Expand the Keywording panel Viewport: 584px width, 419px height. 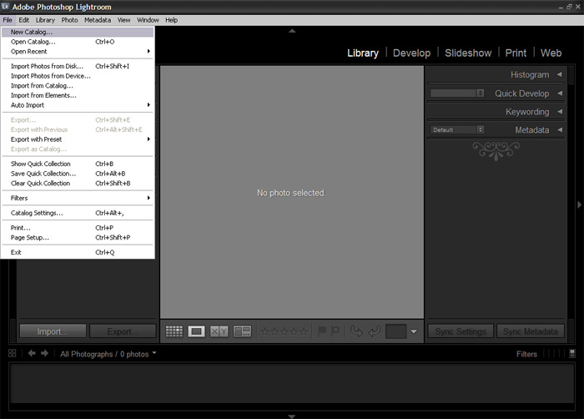pos(559,112)
